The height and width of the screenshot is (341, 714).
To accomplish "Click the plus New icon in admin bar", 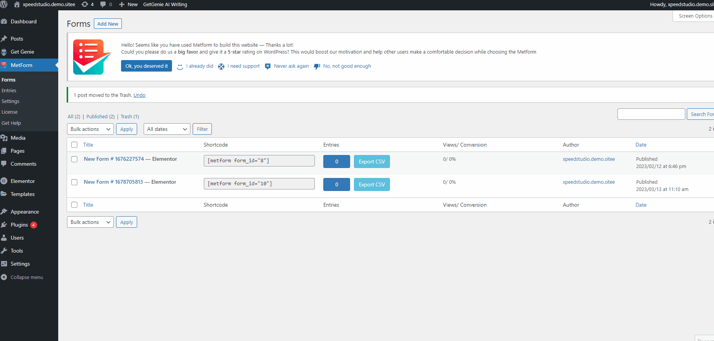I will point(122,4).
